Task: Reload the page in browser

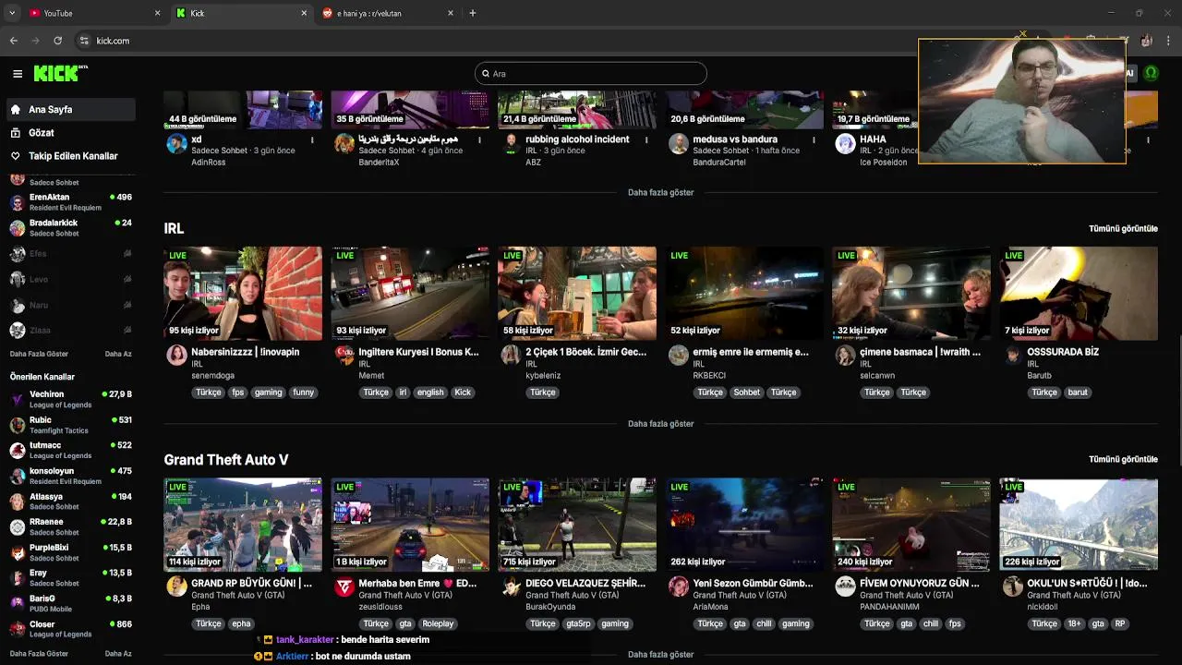Action: pyautogui.click(x=57, y=41)
